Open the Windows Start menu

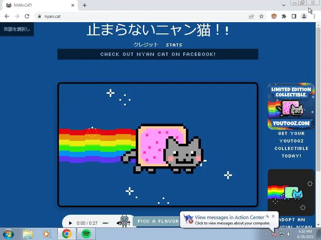[x=8, y=234]
